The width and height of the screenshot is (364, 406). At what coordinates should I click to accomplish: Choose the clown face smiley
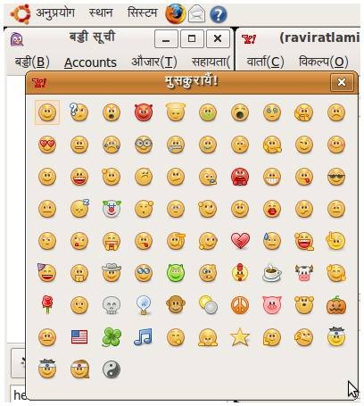[112, 209]
